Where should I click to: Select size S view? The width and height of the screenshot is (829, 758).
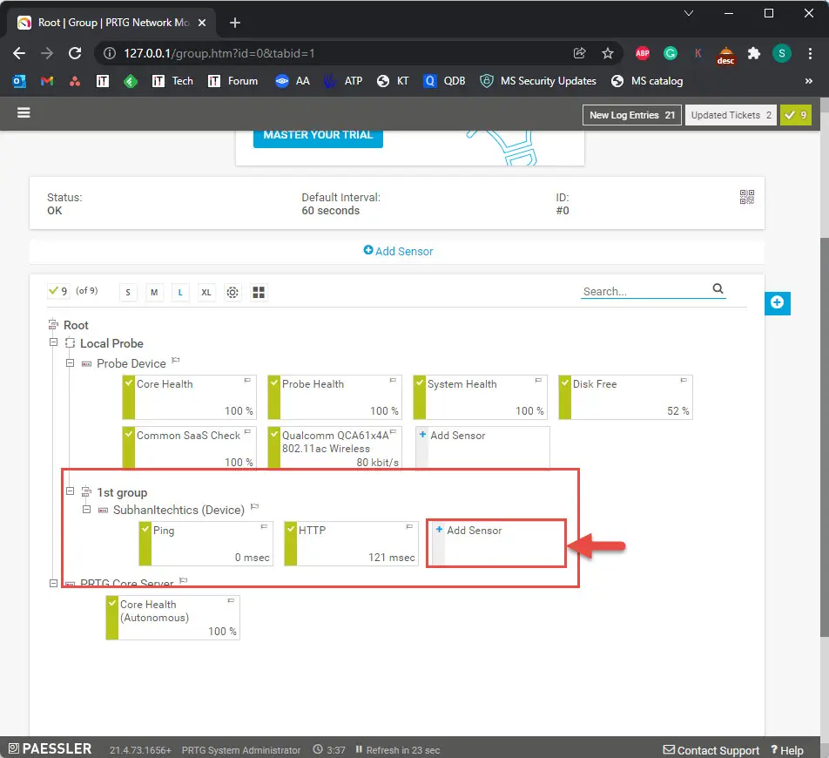pos(128,293)
